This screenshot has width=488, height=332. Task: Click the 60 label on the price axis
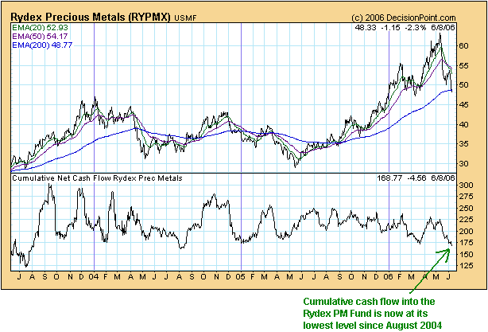coord(466,45)
